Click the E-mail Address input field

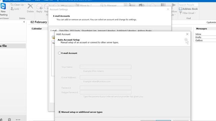106,77
